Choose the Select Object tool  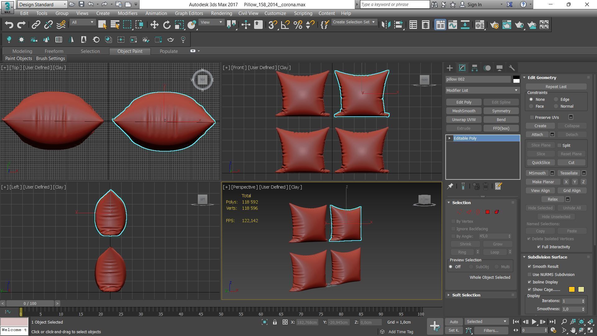(102, 25)
